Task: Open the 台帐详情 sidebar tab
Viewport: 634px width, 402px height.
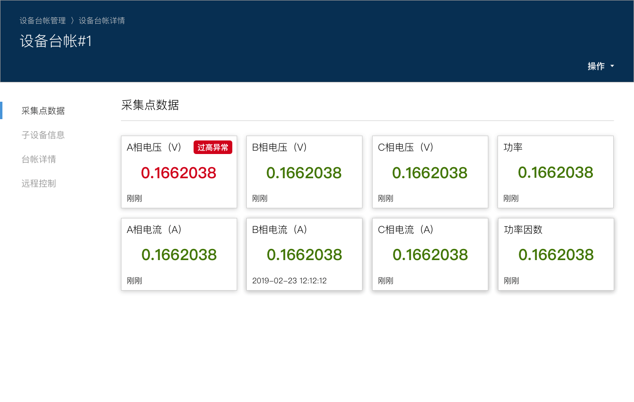Action: tap(39, 159)
